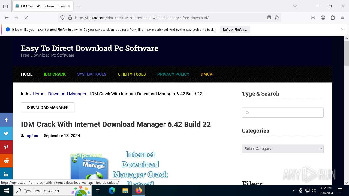Save page to Pocket

(313, 18)
